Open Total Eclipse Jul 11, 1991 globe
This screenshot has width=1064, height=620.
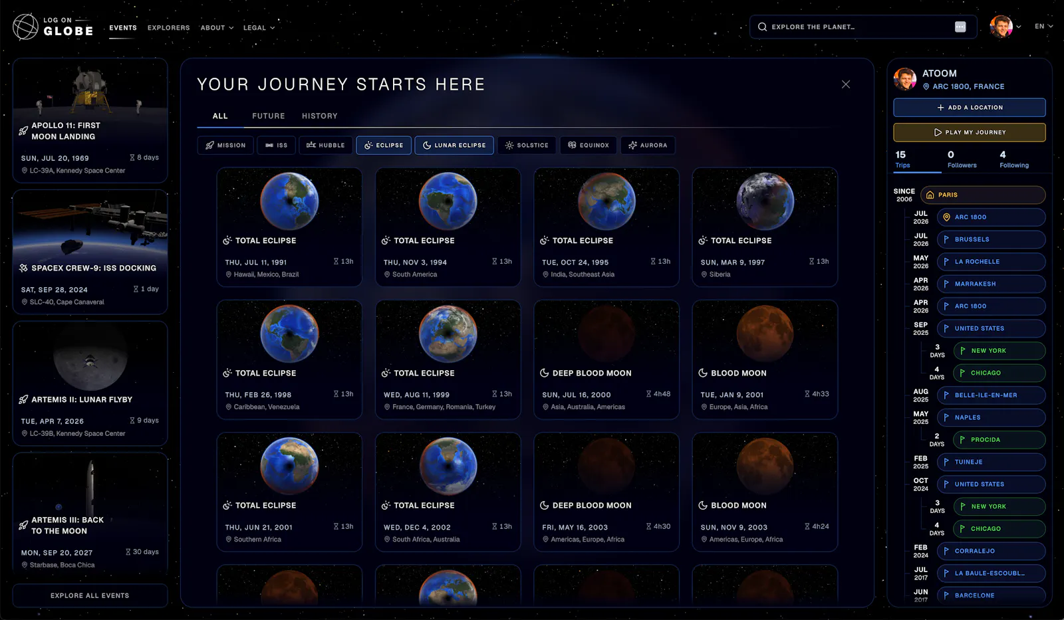[289, 201]
